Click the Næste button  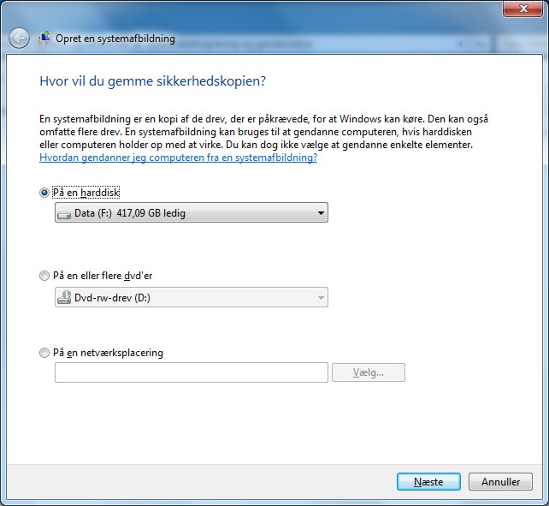(x=428, y=482)
